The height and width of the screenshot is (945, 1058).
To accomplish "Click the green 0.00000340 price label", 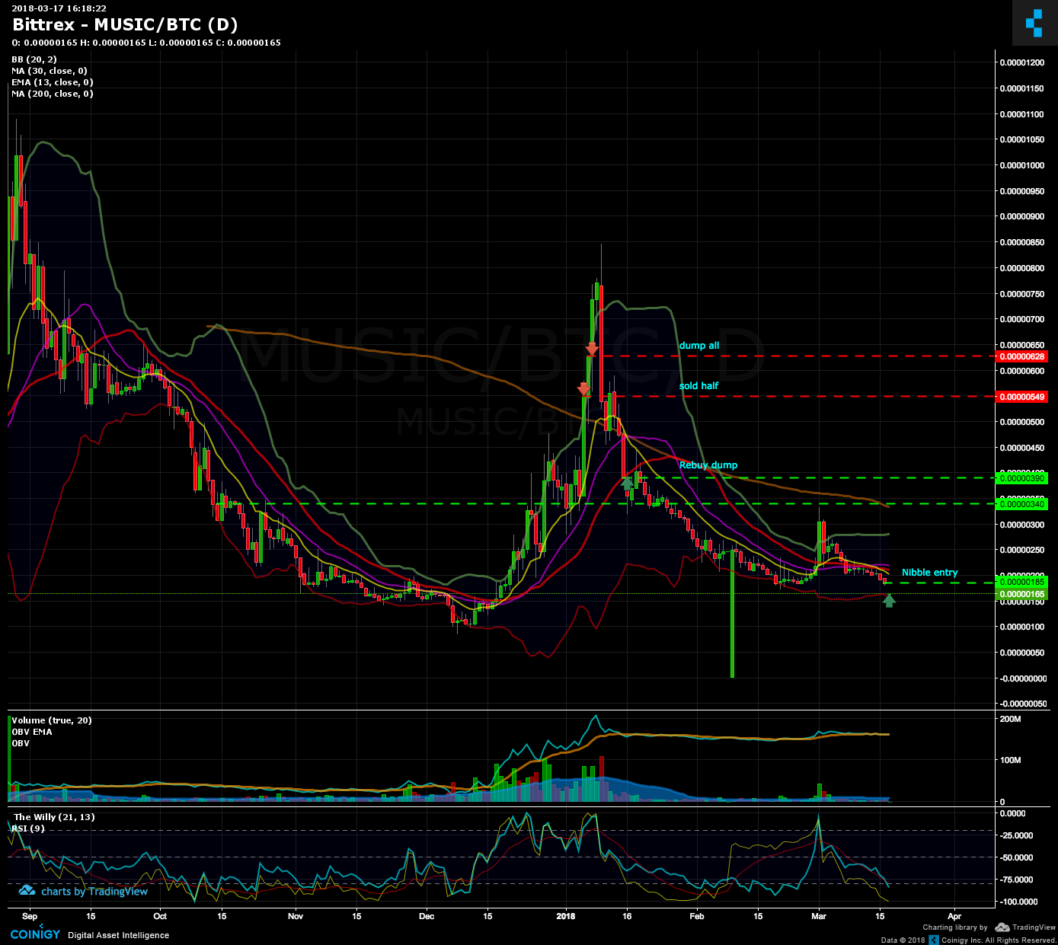I will pos(1022,504).
